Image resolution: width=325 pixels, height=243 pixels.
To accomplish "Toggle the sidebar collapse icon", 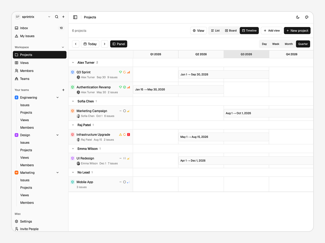I will tap(75, 17).
